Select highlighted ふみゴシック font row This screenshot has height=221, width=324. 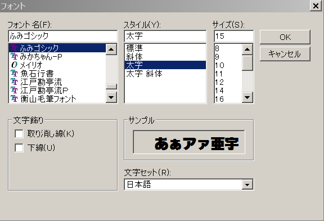tap(57, 48)
